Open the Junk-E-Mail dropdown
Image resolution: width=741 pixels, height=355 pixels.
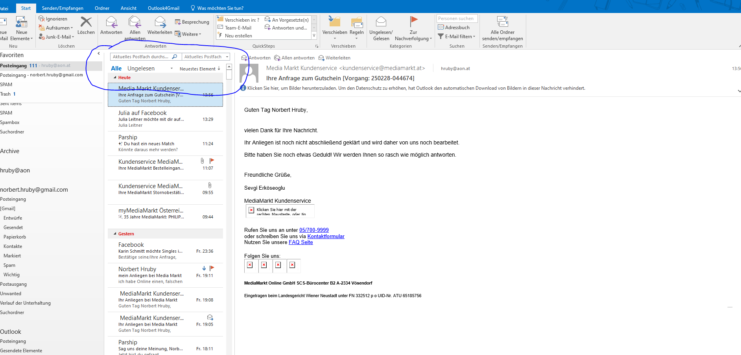point(56,37)
